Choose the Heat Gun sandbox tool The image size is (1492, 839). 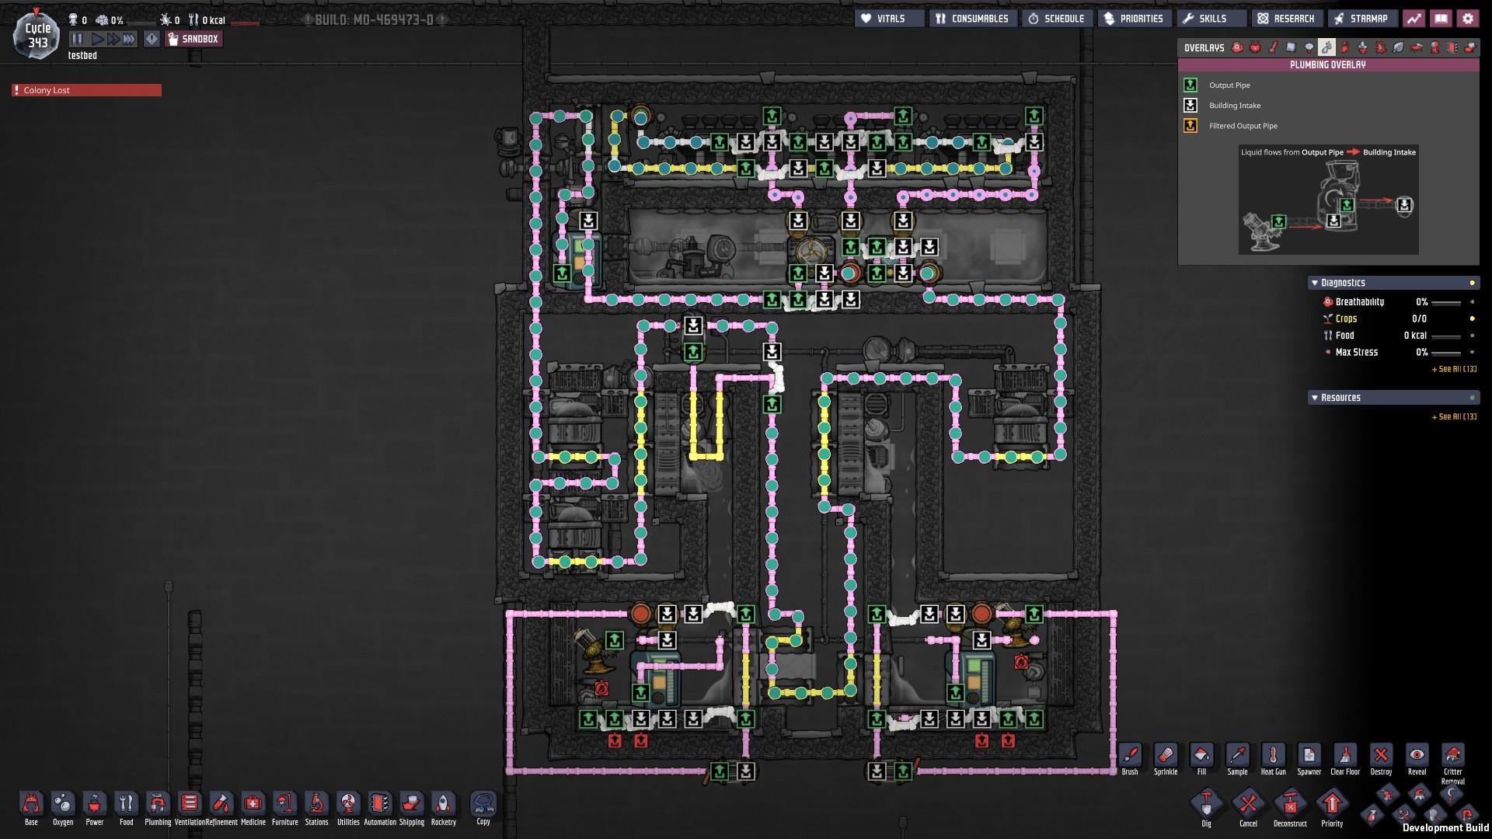coord(1273,756)
